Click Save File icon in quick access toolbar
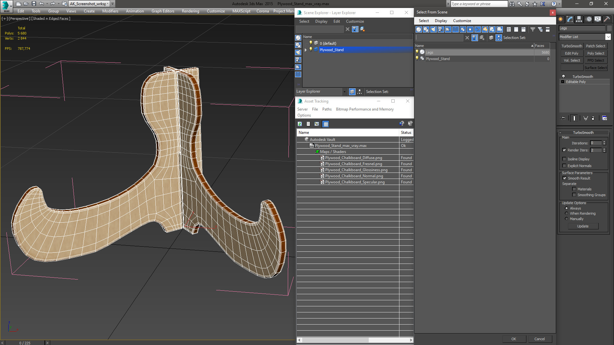 pos(34,4)
